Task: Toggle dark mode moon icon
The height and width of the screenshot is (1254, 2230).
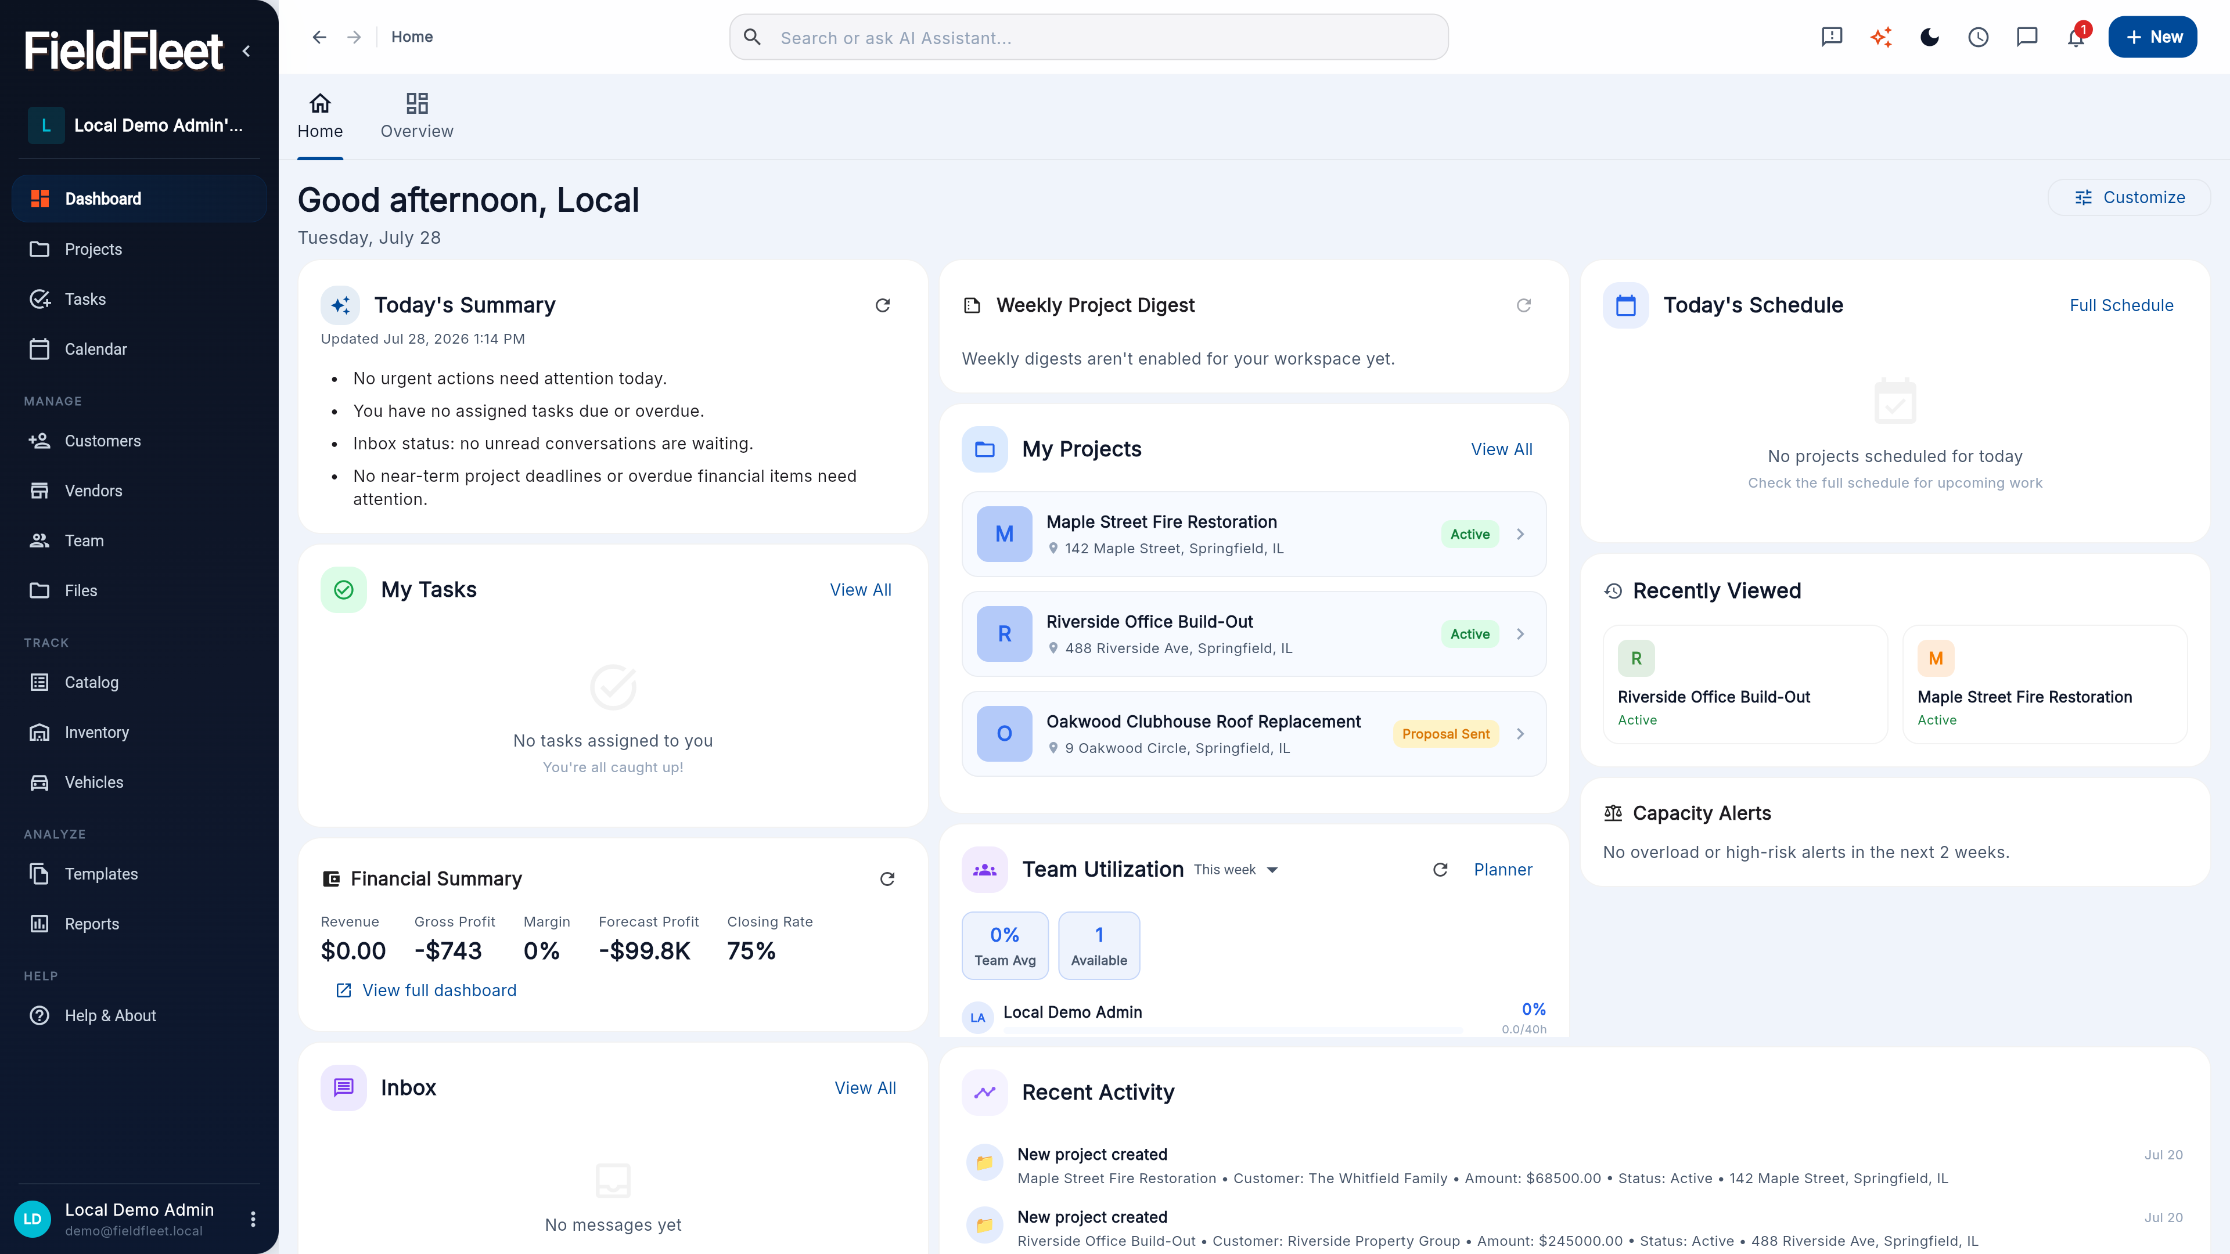Action: pos(1930,37)
